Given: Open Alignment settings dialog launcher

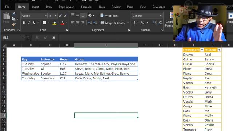Looking at the screenshot, I should click(x=129, y=30).
